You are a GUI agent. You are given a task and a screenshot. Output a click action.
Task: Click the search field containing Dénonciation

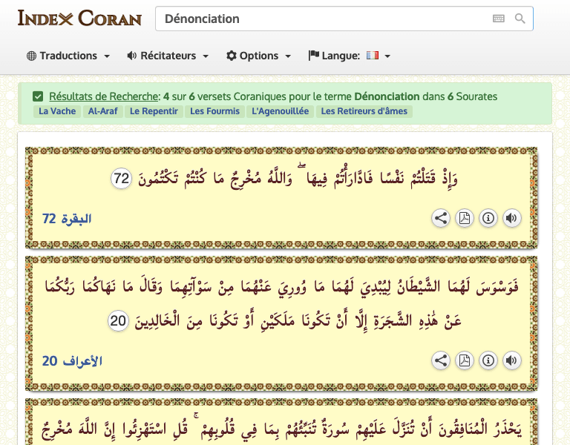(319, 19)
